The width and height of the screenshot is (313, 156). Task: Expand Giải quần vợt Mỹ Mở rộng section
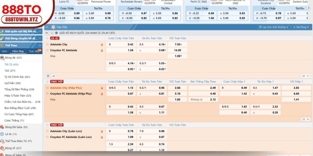point(40,32)
